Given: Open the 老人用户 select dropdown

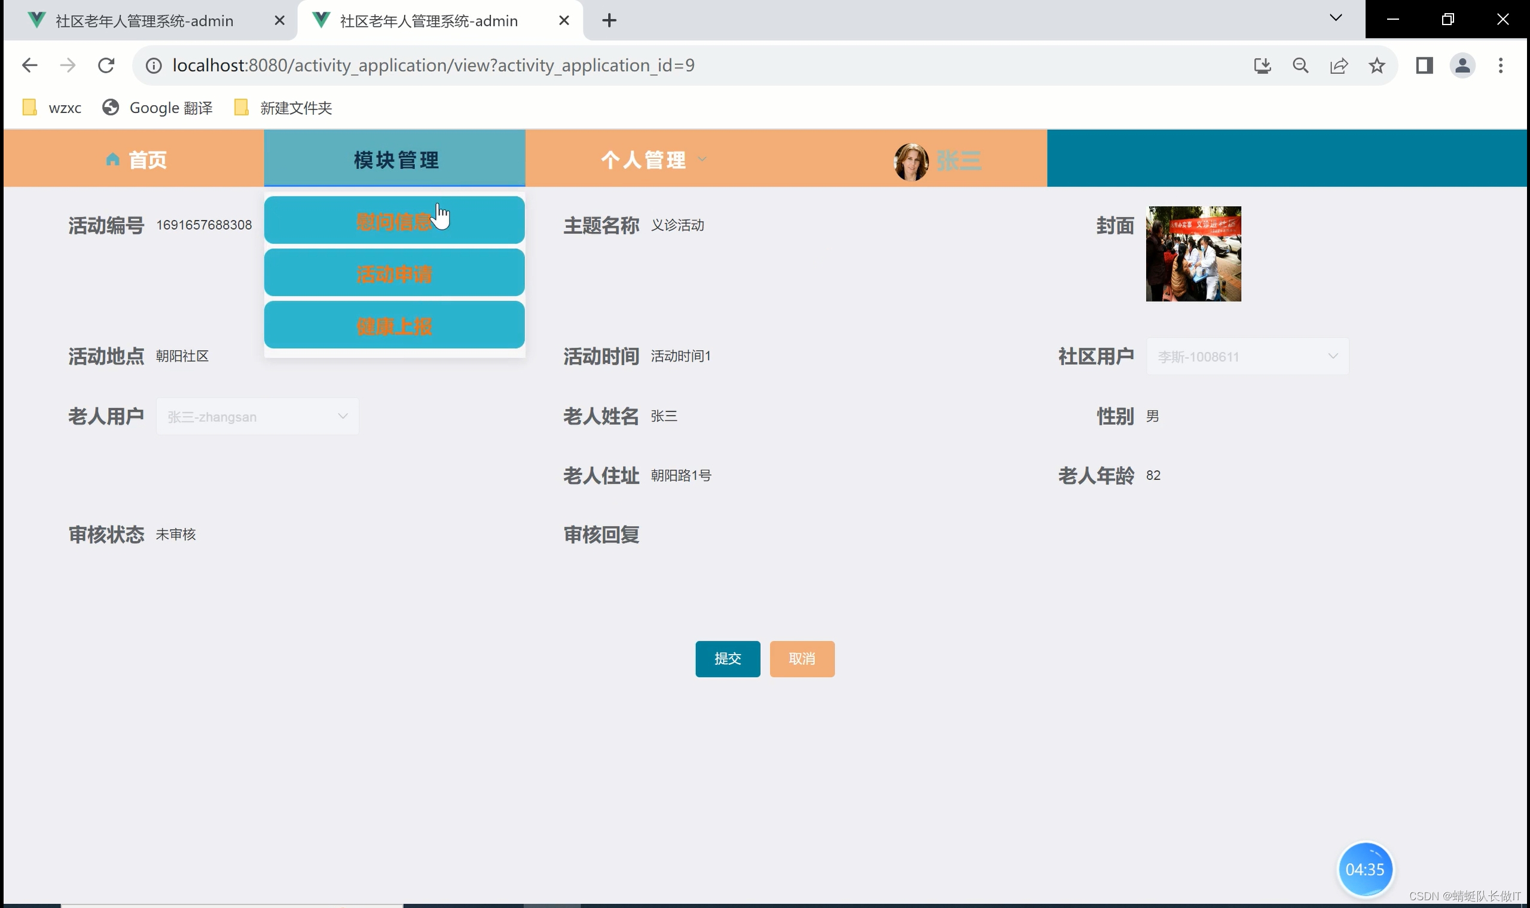Looking at the screenshot, I should pyautogui.click(x=257, y=417).
